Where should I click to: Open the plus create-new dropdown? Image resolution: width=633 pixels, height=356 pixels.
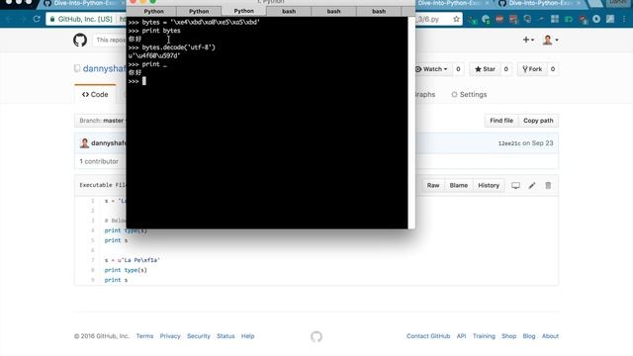(528, 40)
